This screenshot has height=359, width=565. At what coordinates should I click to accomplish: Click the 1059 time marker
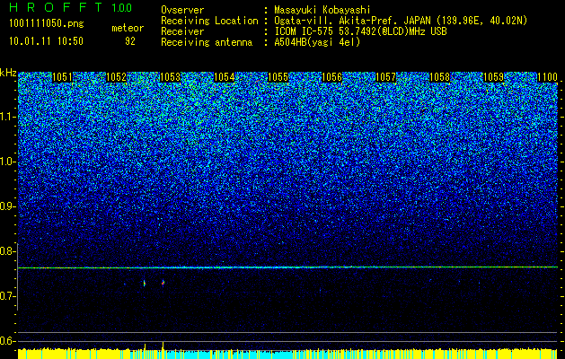493,77
